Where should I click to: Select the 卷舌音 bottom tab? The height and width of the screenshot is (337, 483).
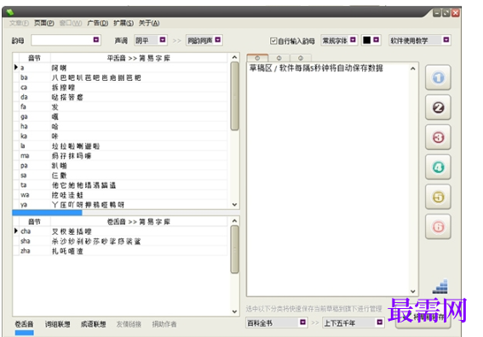pos(24,324)
